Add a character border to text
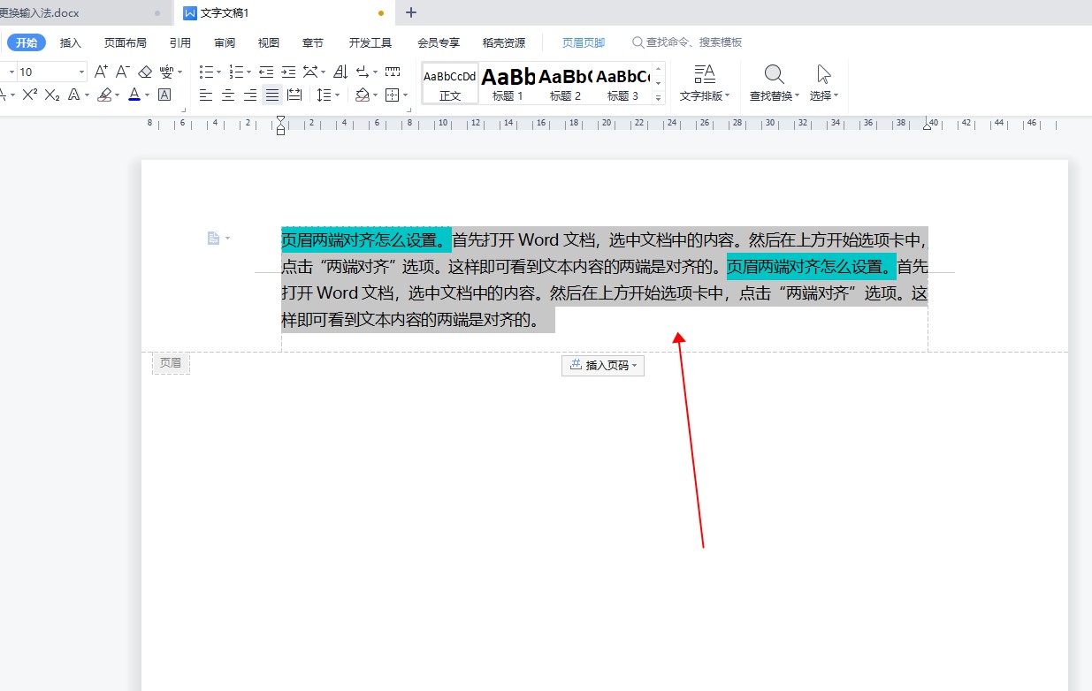The height and width of the screenshot is (691, 1092). (164, 95)
